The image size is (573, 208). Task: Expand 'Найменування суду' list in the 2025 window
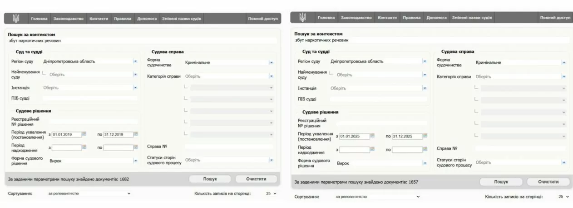coord(425,75)
